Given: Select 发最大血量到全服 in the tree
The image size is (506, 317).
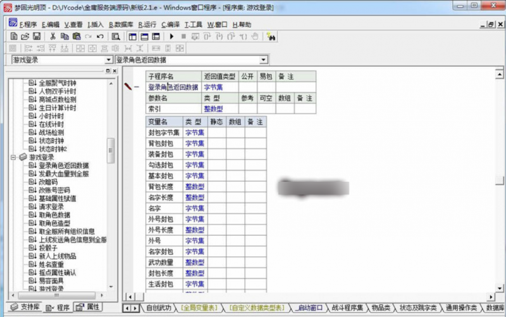Looking at the screenshot, I should click(64, 174).
